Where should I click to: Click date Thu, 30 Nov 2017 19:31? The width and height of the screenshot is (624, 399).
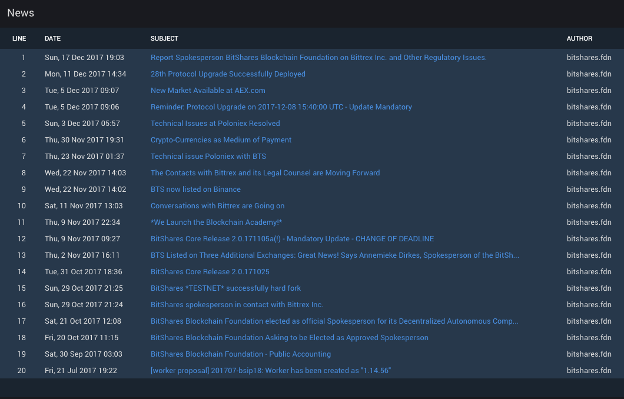pyautogui.click(x=84, y=140)
